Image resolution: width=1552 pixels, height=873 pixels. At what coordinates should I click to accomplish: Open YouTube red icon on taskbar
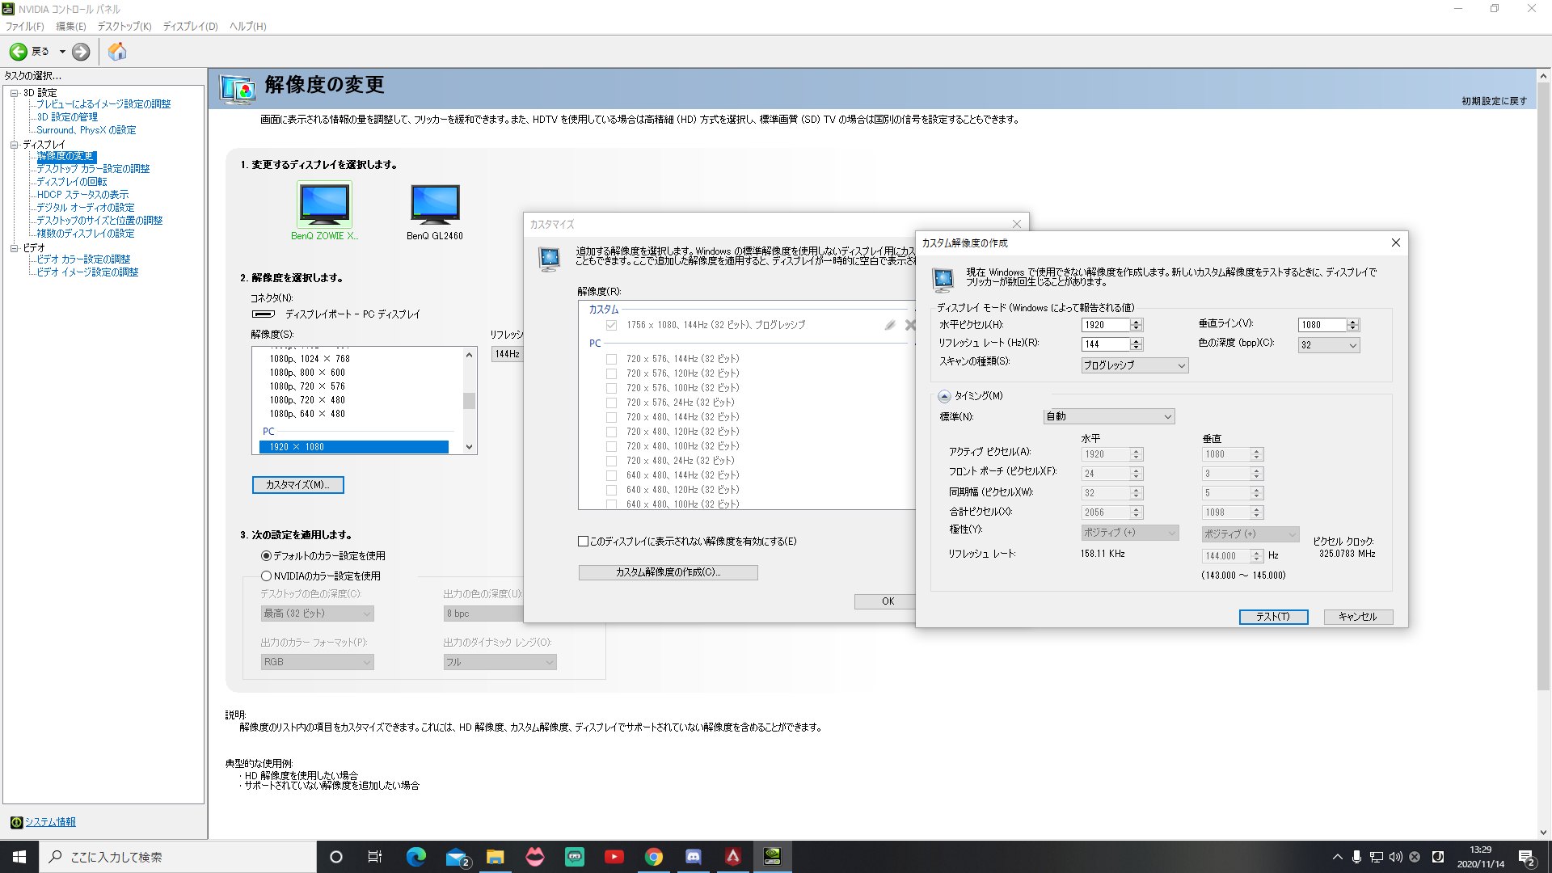click(614, 857)
